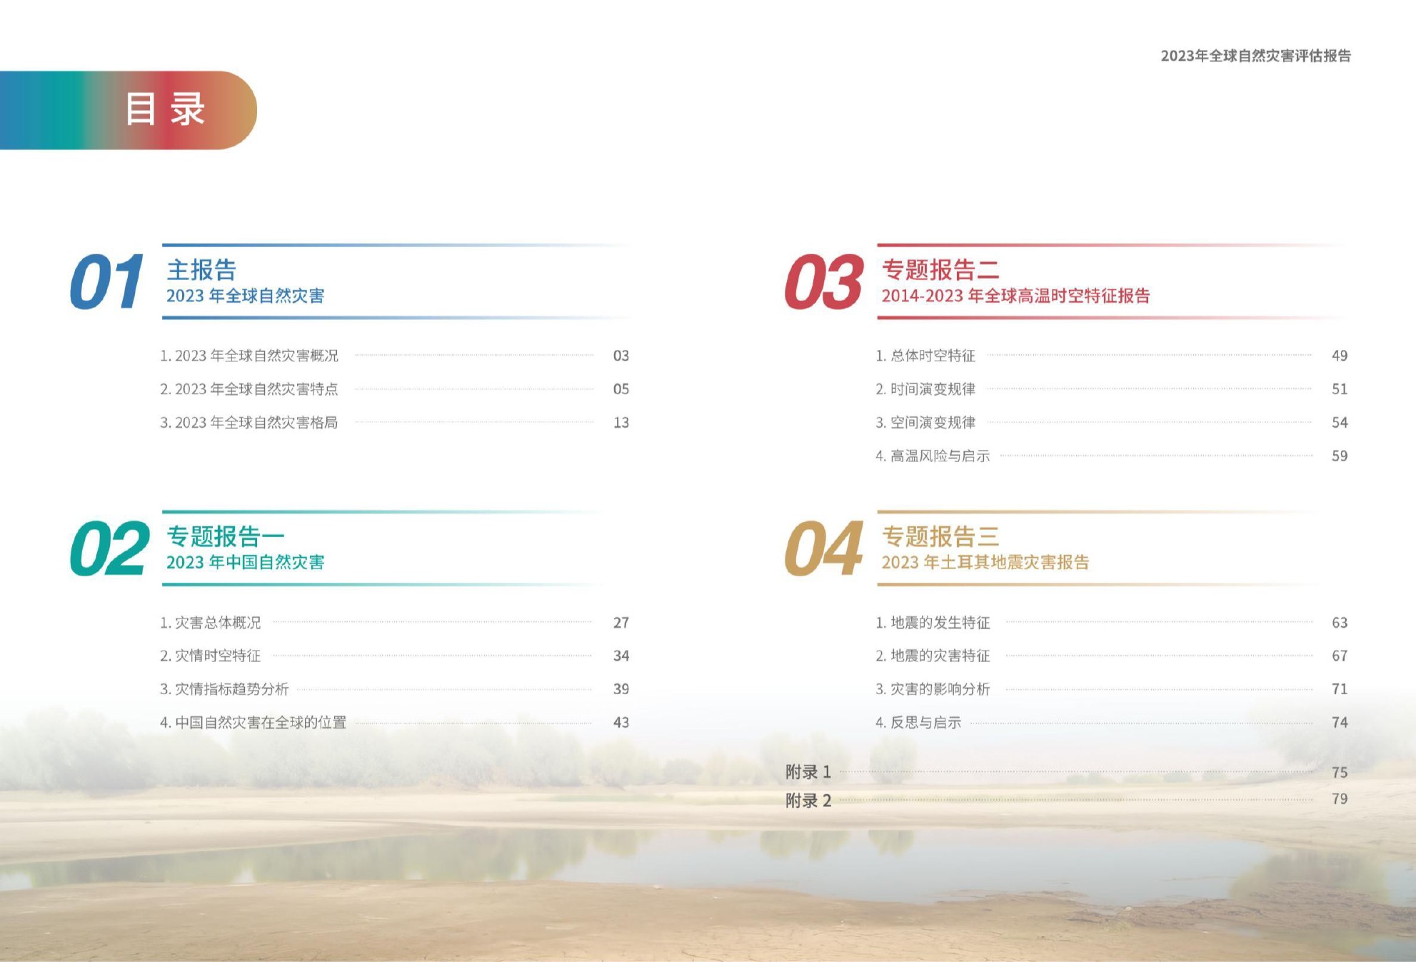The image size is (1416, 962).
Task: Click the large section number 03
Action: pos(824,282)
